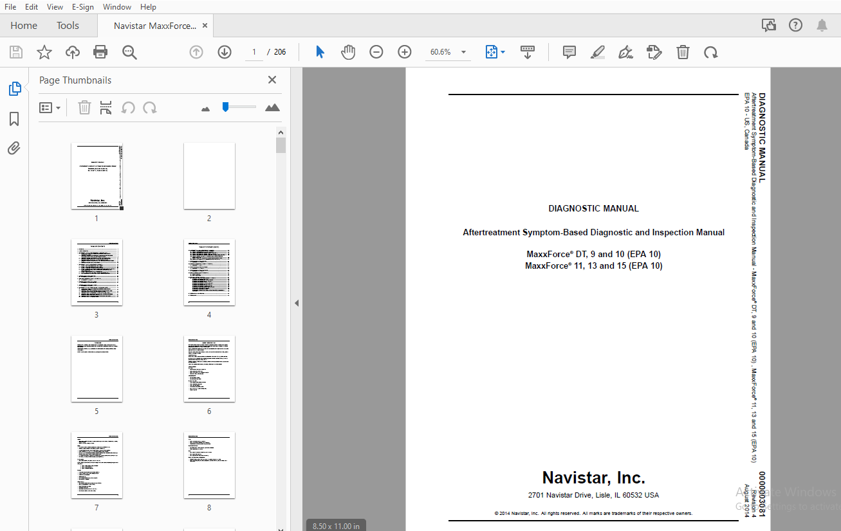Select page 8 thumbnail
841x531 pixels.
tap(209, 465)
